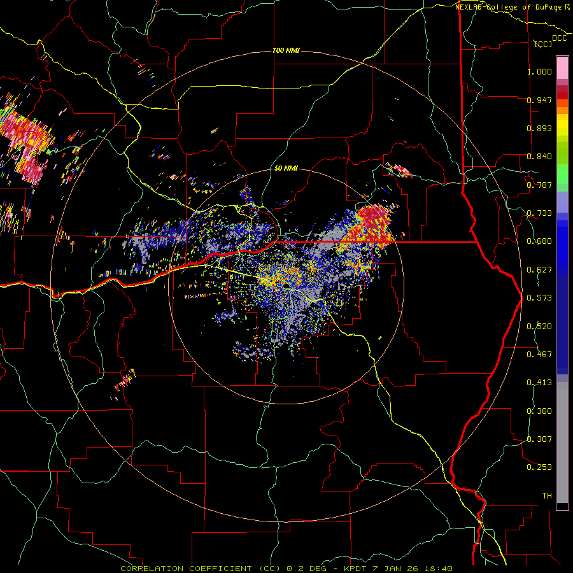Viewport: 573px width, 573px height.
Task: Click the DCC label above the color scale
Action: 560,38
